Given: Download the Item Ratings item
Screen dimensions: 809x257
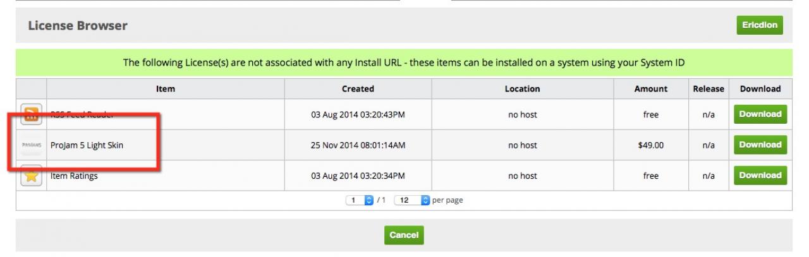Looking at the screenshot, I should click(760, 176).
